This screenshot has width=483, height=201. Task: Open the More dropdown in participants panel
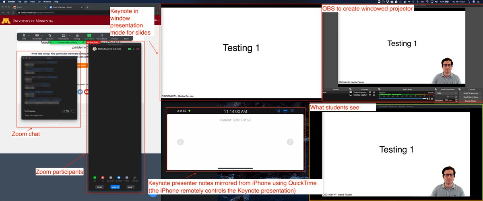tap(130, 187)
